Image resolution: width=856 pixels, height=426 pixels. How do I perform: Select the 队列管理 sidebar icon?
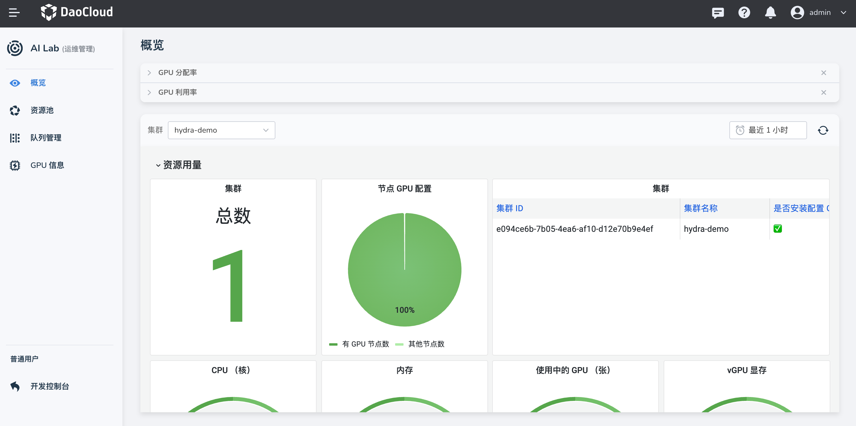(15, 138)
